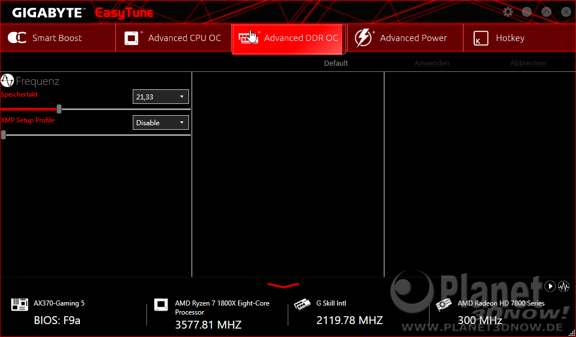This screenshot has height=337, width=576.
Task: Click the CPU chip icon beside Advanced CPU OC
Action: click(132, 38)
